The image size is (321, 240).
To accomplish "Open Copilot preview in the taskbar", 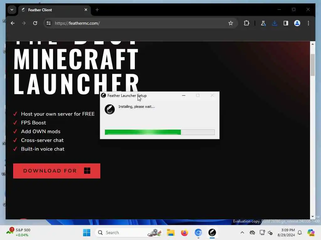I will [311, 232].
